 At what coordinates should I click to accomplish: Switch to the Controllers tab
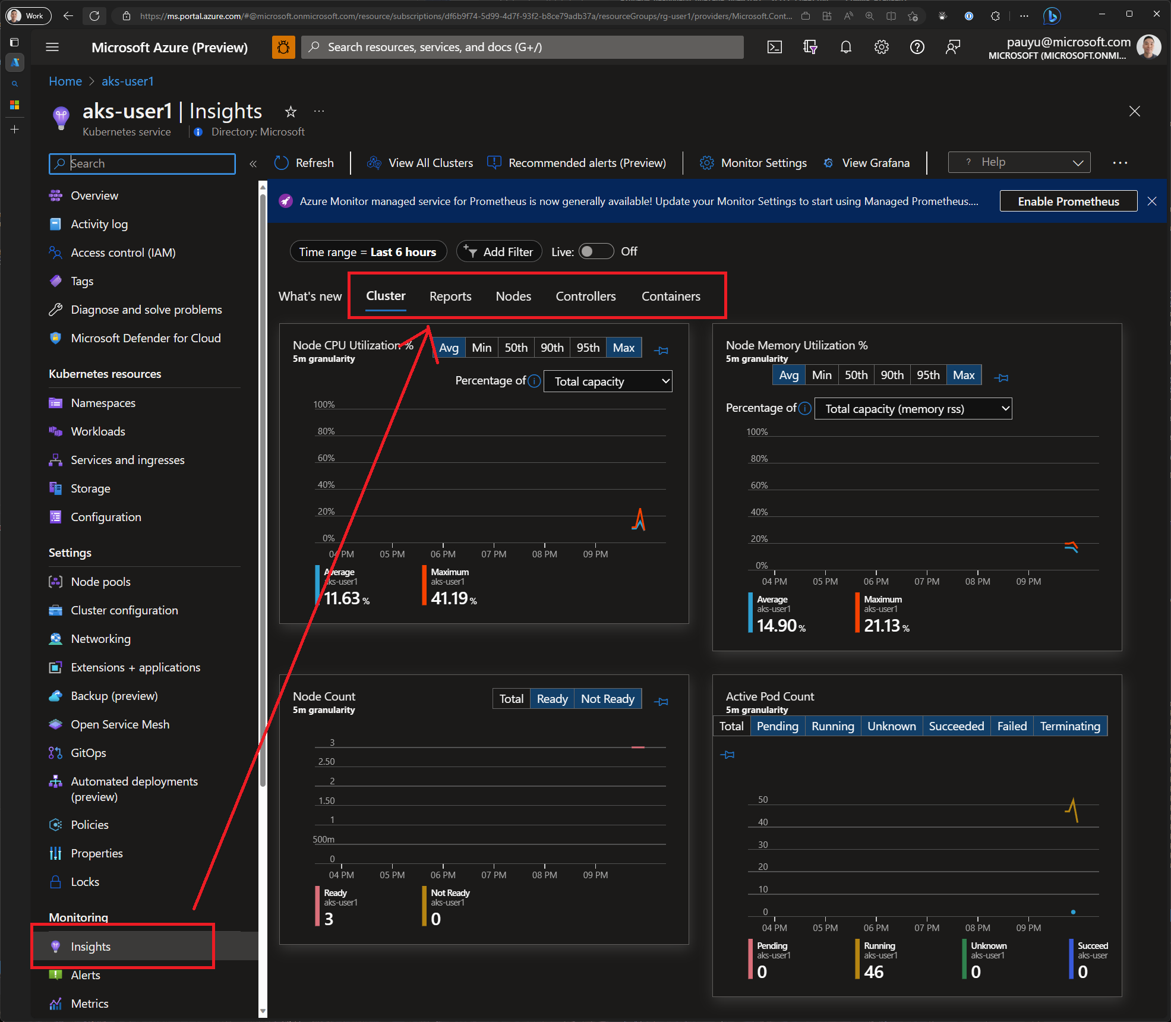586,296
